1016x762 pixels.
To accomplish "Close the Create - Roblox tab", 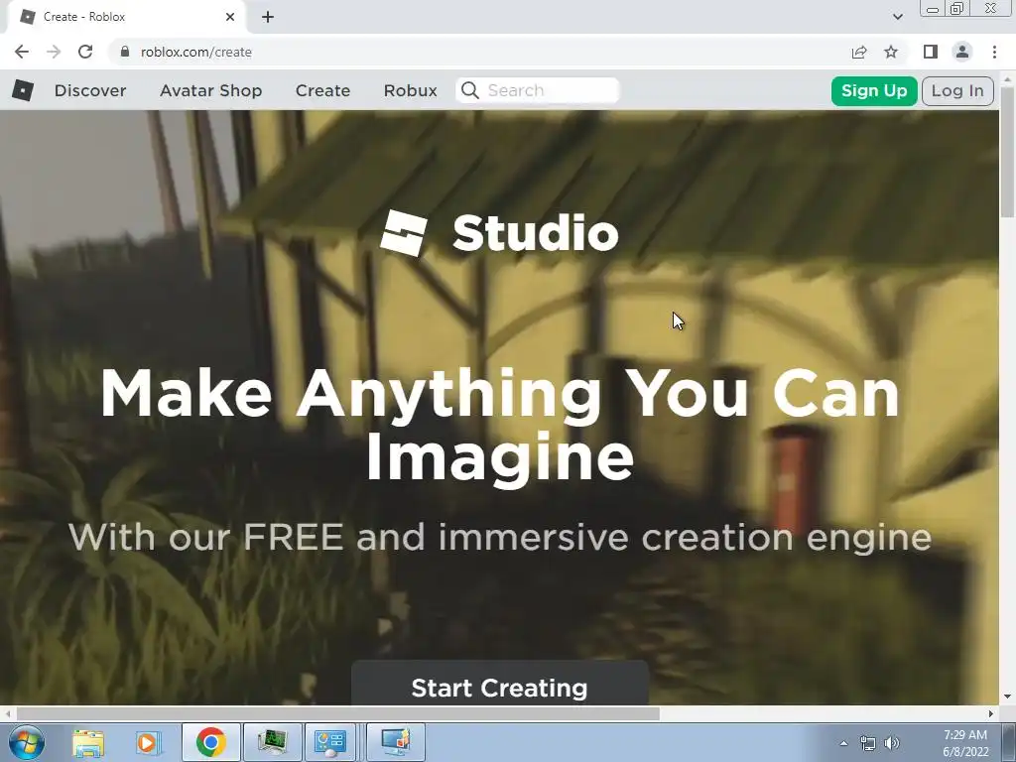I will click(230, 17).
